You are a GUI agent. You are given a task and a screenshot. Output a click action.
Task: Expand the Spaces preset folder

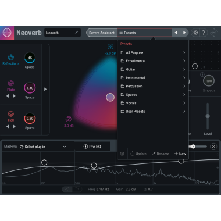153,95
